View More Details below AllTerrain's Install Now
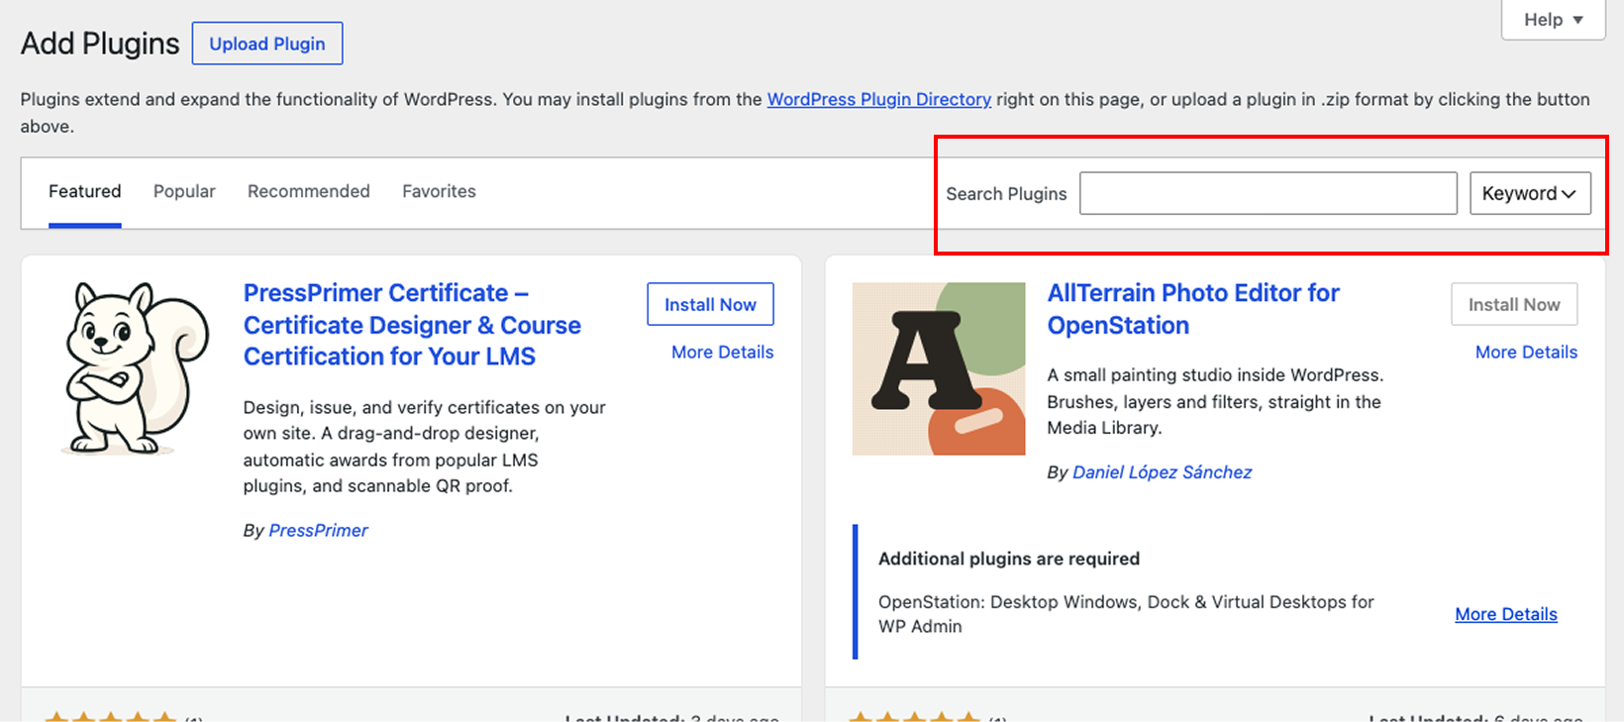The image size is (1624, 722). tap(1526, 352)
